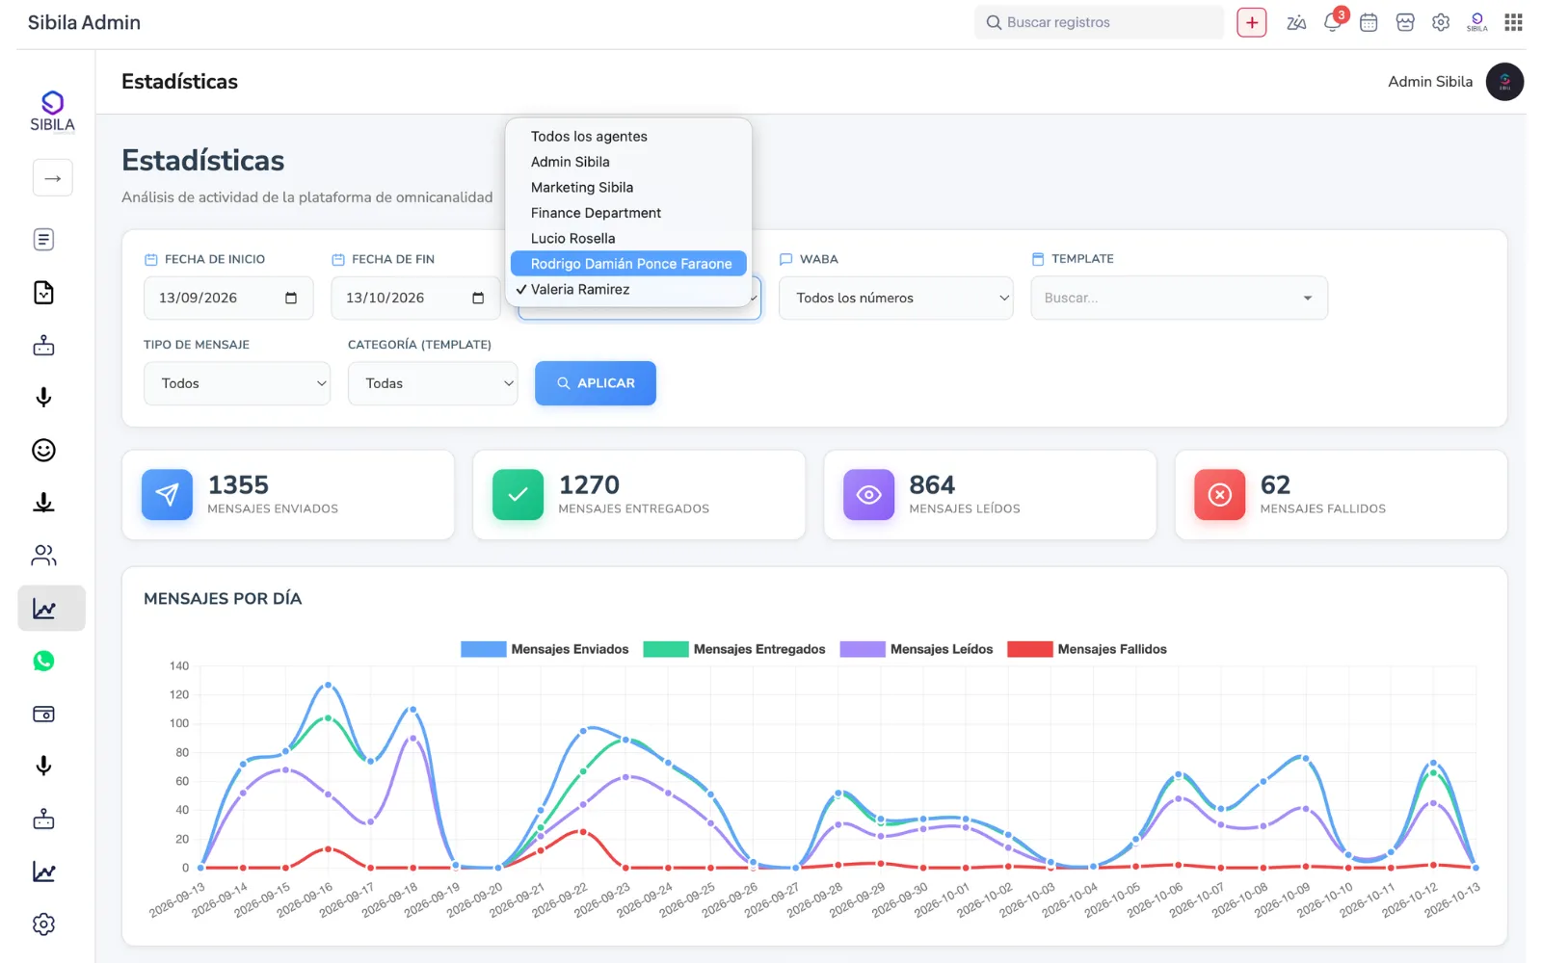
Task: Open the wallet card icon in sidebar
Action: [x=43, y=714]
